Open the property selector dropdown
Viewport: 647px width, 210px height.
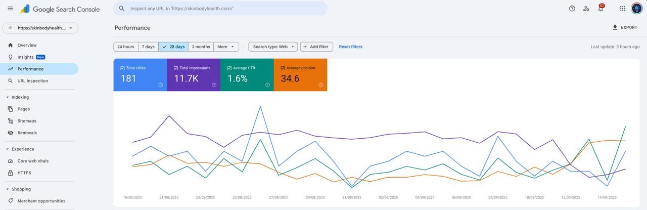40,28
